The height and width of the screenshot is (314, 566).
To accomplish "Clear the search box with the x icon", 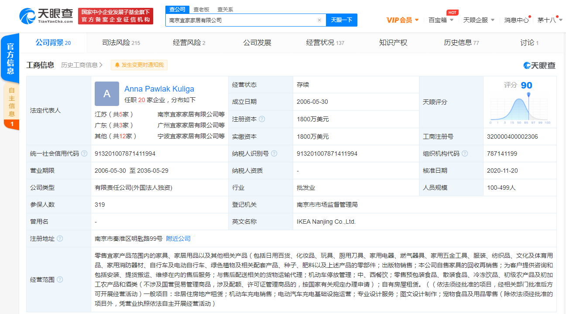I will click(319, 20).
